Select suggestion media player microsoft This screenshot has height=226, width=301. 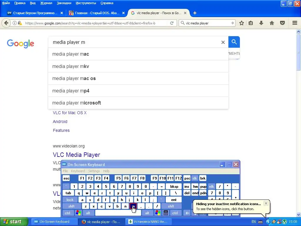(x=138, y=103)
